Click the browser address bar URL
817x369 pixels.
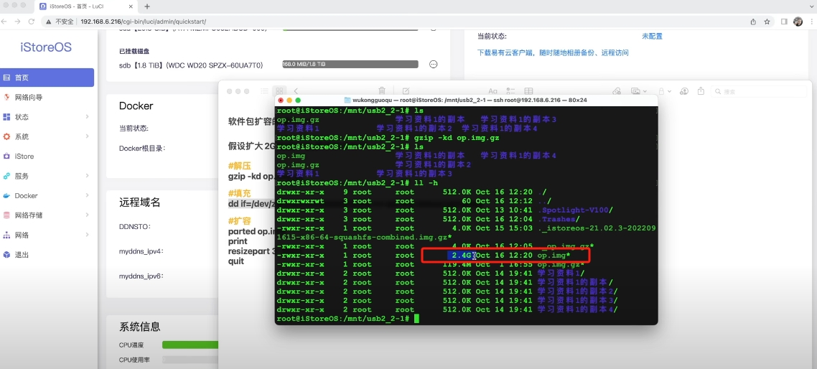tap(144, 22)
